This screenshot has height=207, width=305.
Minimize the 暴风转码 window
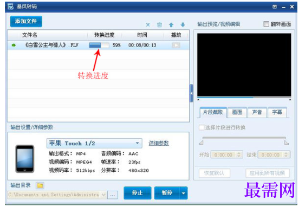[x=284, y=7]
